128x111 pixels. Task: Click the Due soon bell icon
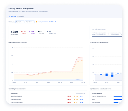(38, 32)
